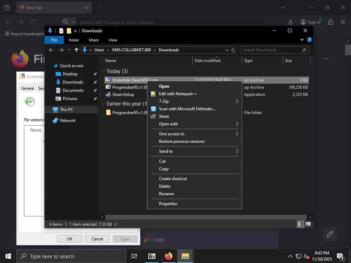The image size is (351, 263).
Task: Select Delete in the context menu
Action: (165, 186)
